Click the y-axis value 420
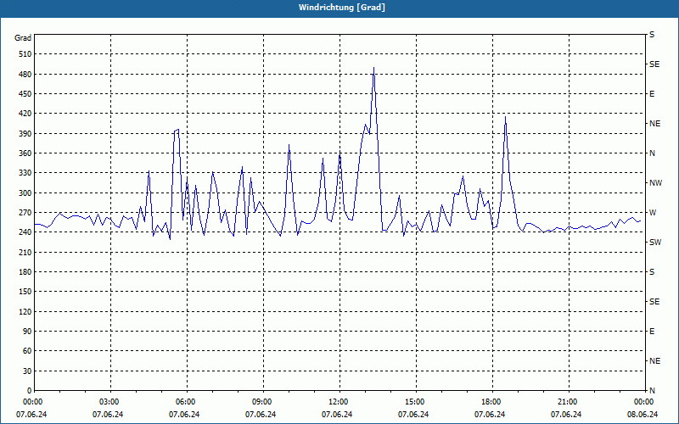The image size is (679, 424). pos(25,114)
